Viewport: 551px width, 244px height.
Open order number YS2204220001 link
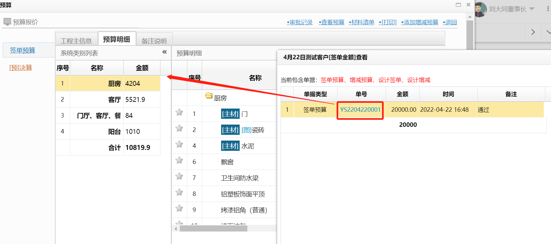click(360, 110)
